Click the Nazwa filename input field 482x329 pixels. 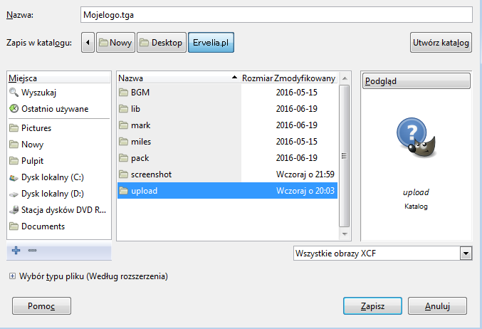coord(278,14)
